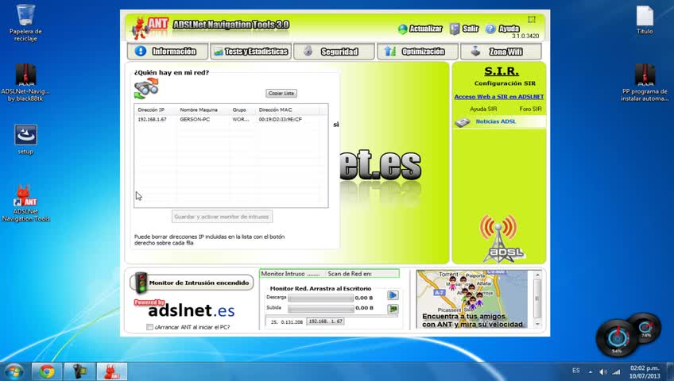The image size is (674, 381).
Task: Click the Nombre Maquina column header
Action: (199, 110)
